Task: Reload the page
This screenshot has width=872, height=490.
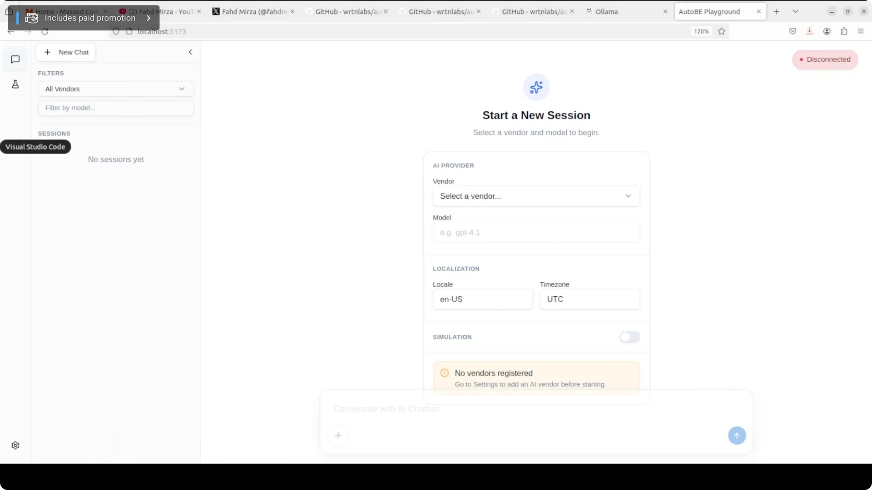Action: pyautogui.click(x=45, y=31)
